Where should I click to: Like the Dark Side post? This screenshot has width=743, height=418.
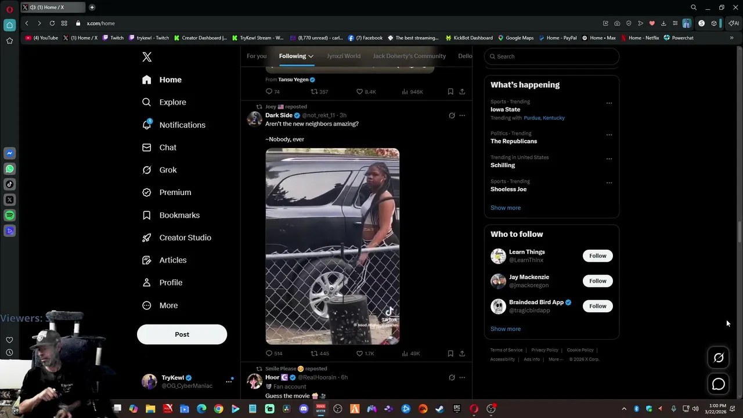pyautogui.click(x=365, y=354)
